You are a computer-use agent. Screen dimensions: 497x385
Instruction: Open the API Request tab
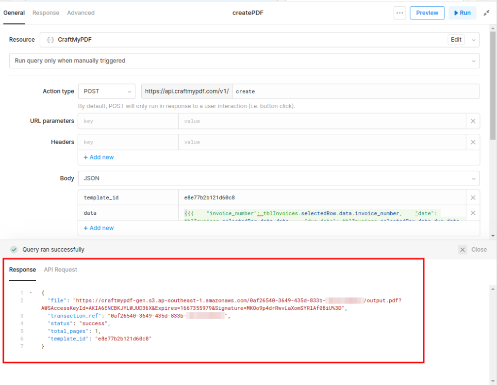point(61,270)
